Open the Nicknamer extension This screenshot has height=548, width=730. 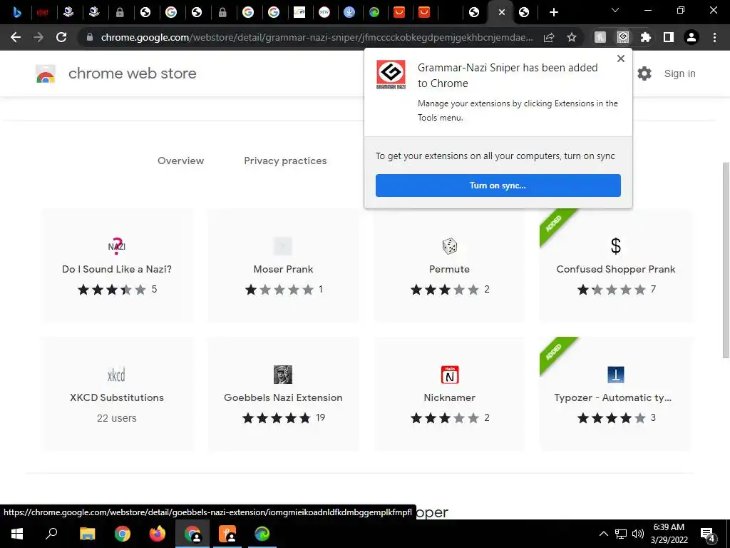point(449,394)
